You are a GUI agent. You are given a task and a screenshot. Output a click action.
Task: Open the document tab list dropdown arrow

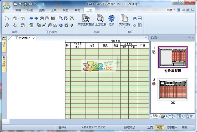146,38
